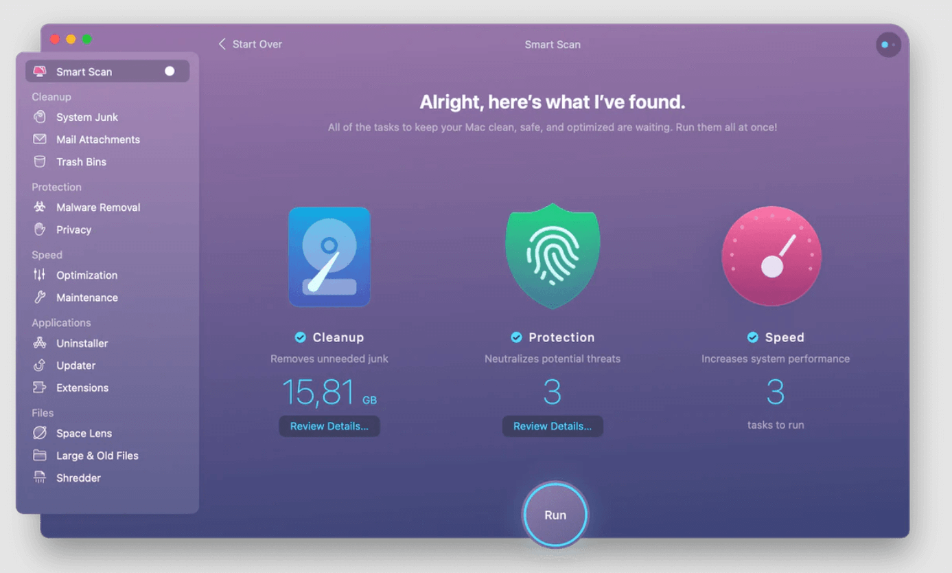Click the 15,81 GB junk size value

(x=329, y=392)
